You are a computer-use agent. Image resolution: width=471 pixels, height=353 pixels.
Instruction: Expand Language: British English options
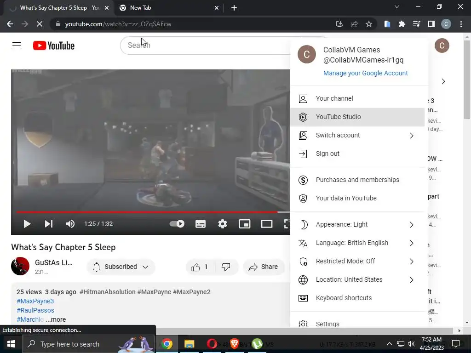pos(357,243)
